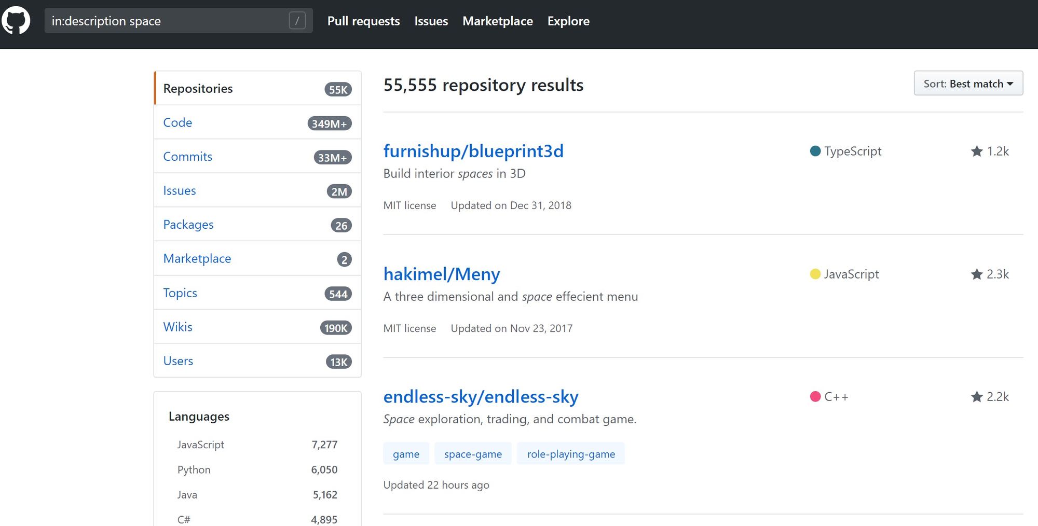Filter results by Python language
1038x526 pixels.
(x=257, y=469)
